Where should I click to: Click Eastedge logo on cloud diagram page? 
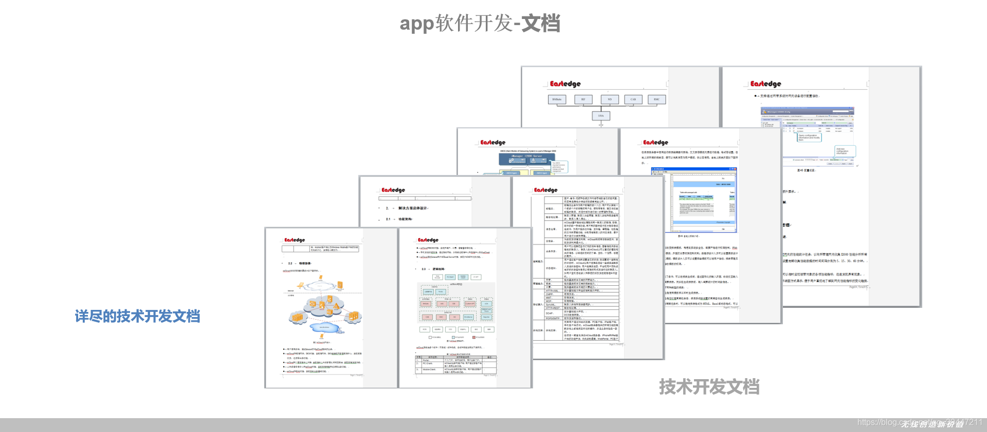tap(295, 240)
